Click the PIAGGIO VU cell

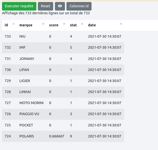tap(29, 114)
